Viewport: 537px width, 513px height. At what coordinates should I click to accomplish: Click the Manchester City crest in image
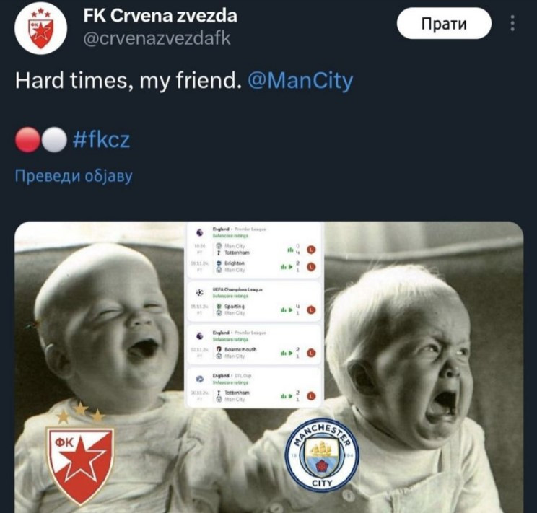pyautogui.click(x=322, y=455)
